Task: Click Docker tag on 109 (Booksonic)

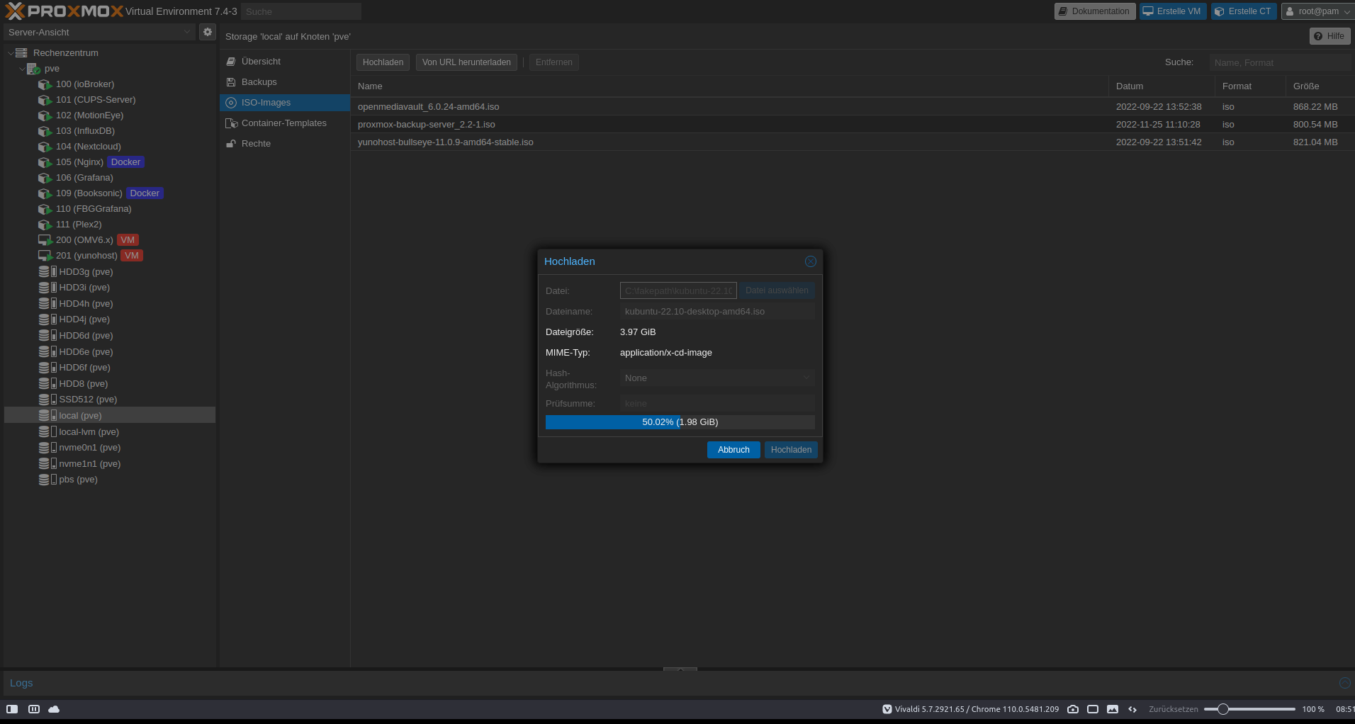Action: click(x=145, y=193)
